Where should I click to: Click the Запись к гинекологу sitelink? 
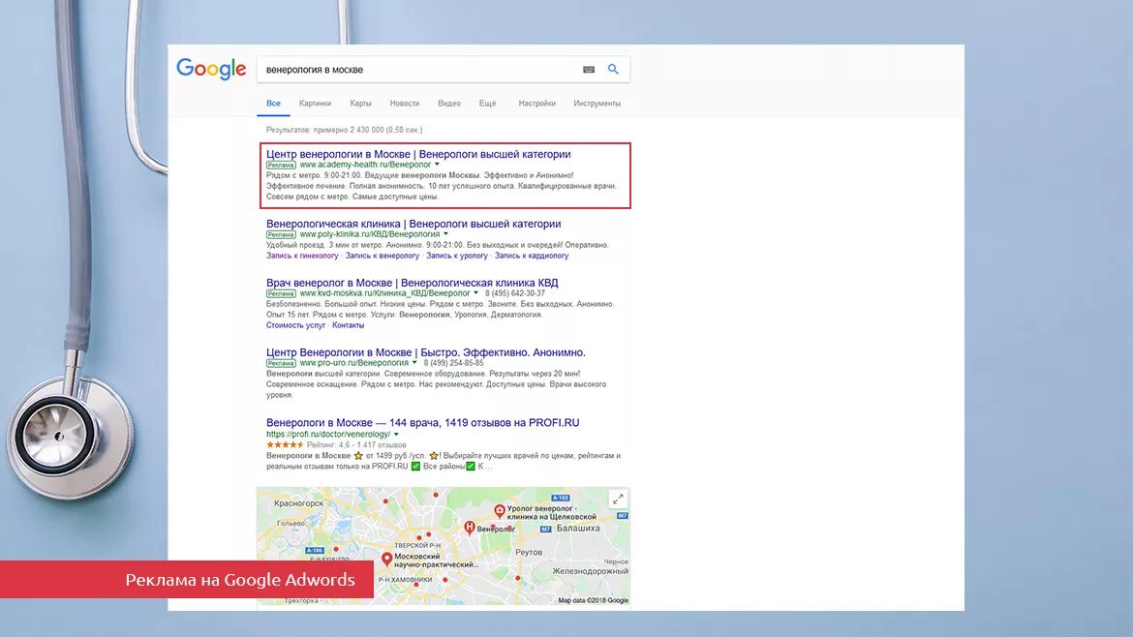(x=302, y=256)
